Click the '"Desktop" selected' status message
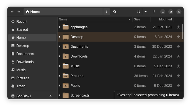 [x=148, y=95]
